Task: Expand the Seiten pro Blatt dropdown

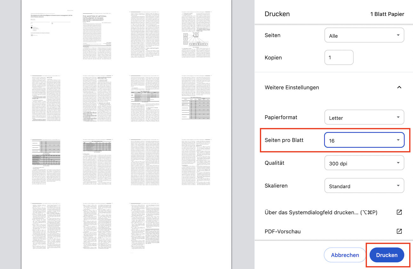Action: [x=364, y=140]
